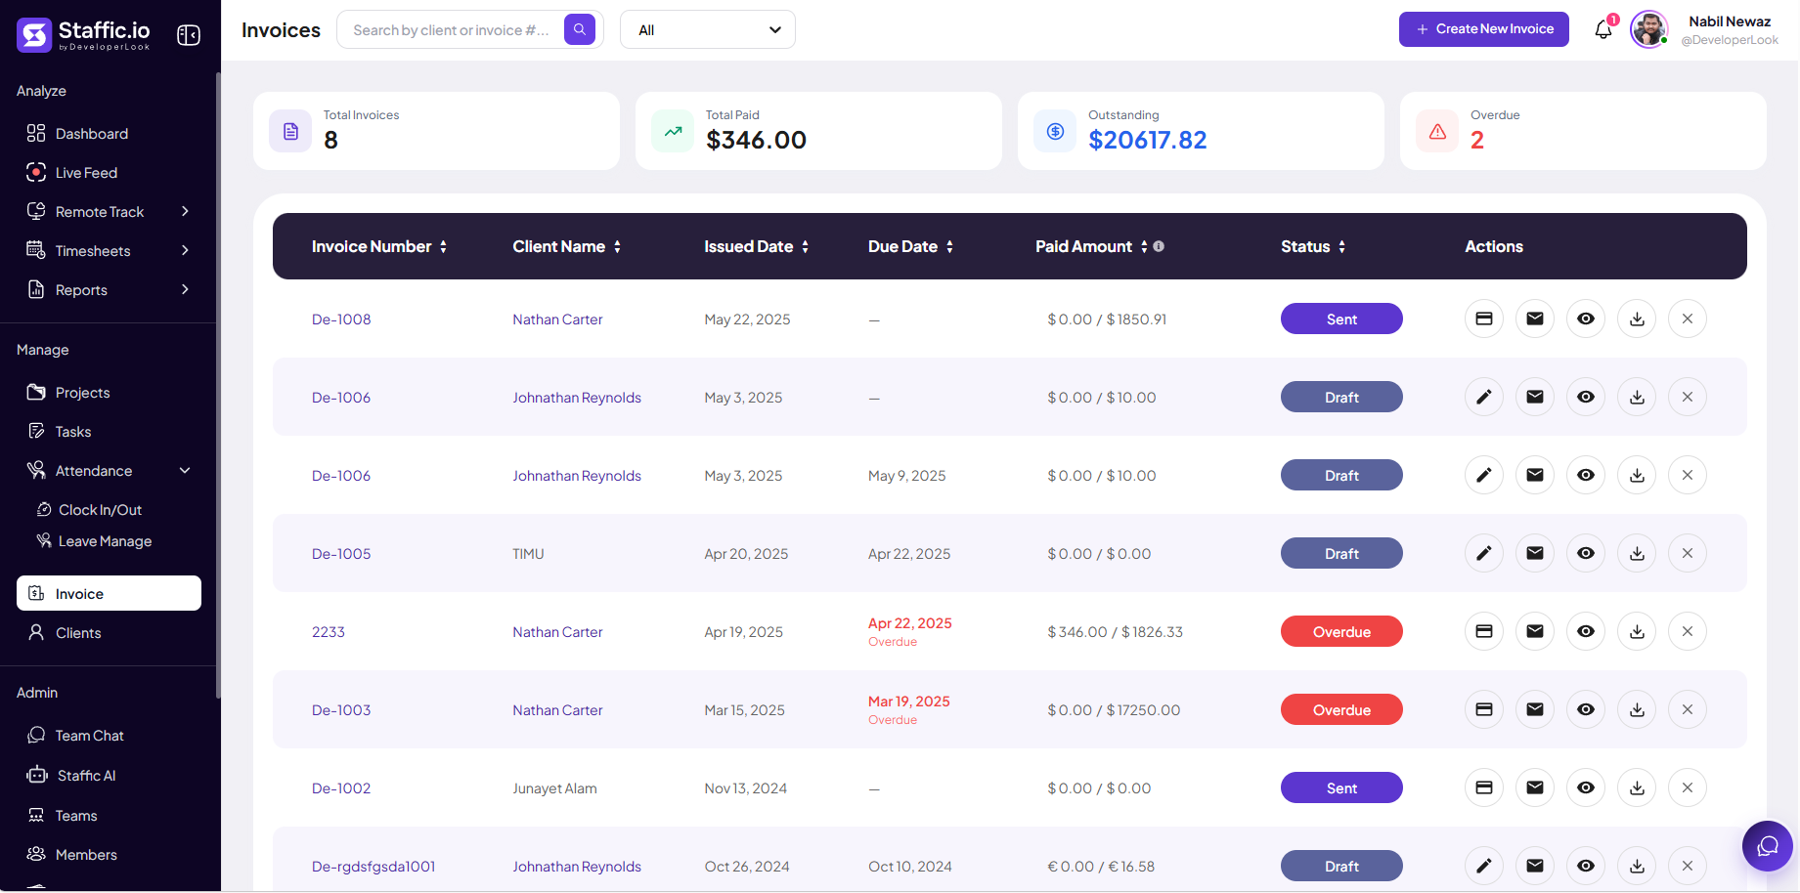Click the Staffic.io logo
The height and width of the screenshot is (893, 1800).
(83, 34)
